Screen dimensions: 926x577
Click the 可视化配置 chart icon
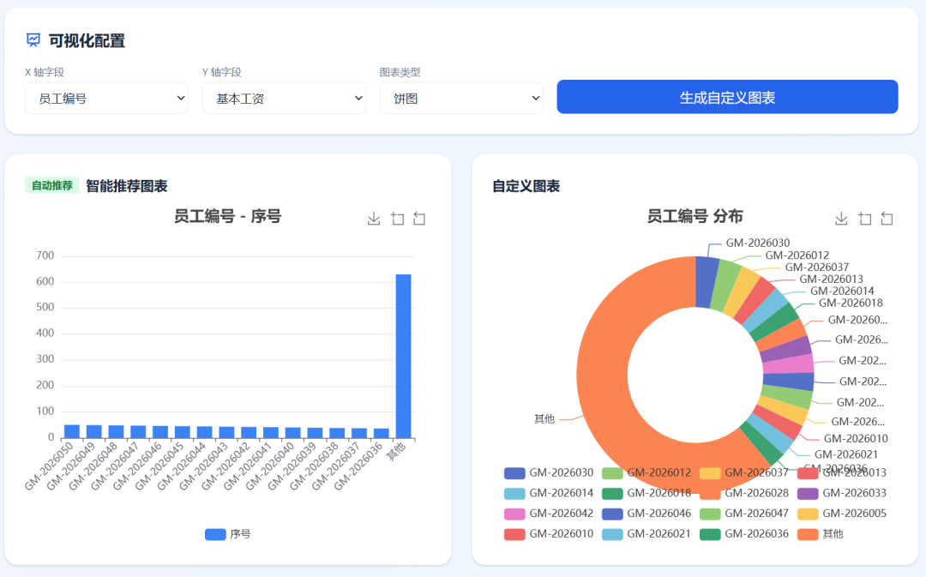coord(33,40)
